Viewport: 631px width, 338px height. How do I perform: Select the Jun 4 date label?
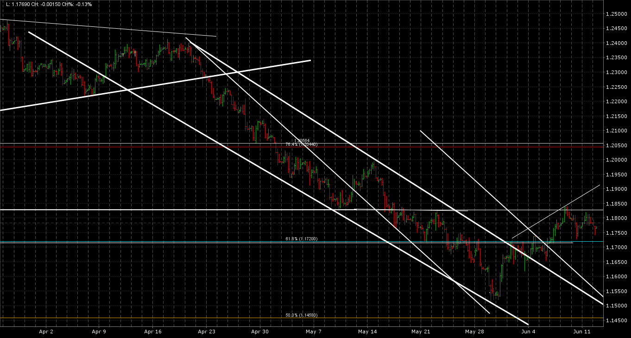(x=528, y=332)
